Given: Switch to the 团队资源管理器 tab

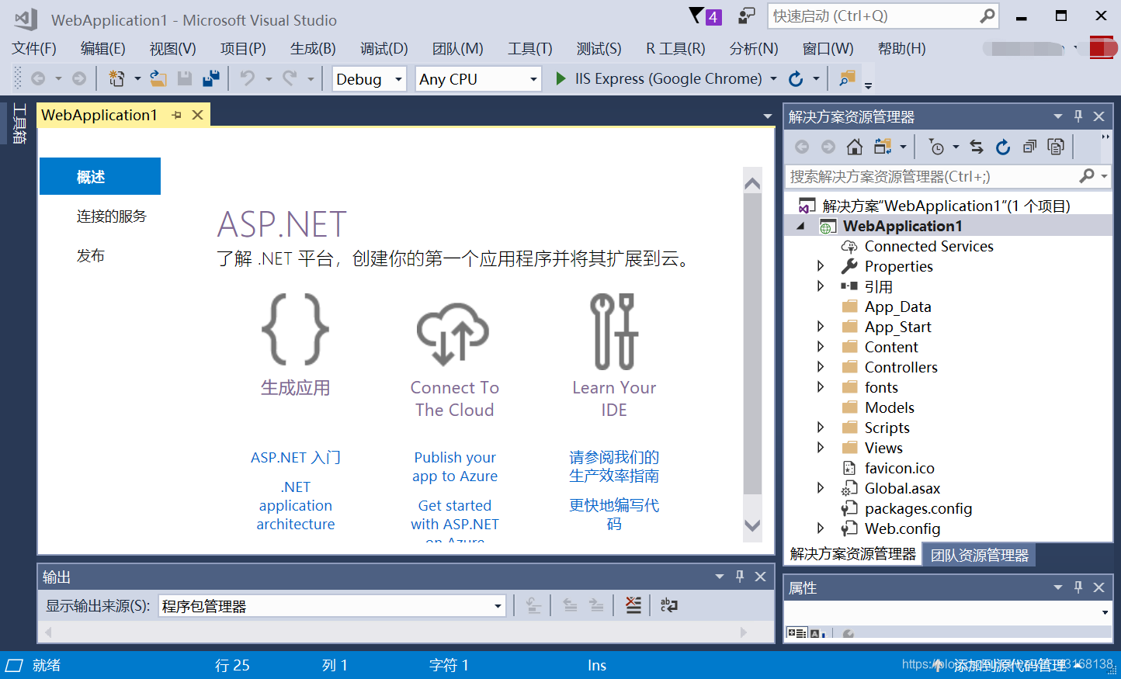Looking at the screenshot, I should pos(980,555).
